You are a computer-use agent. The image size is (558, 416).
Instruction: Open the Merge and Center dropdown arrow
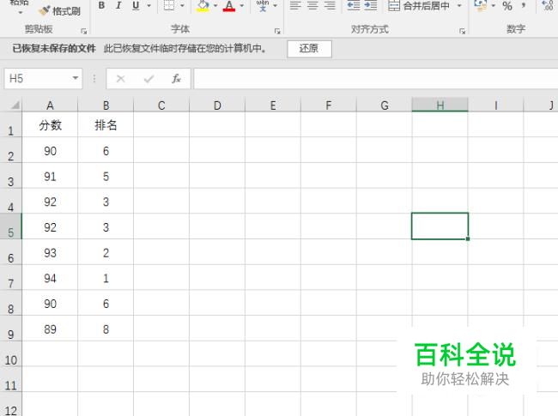(459, 6)
